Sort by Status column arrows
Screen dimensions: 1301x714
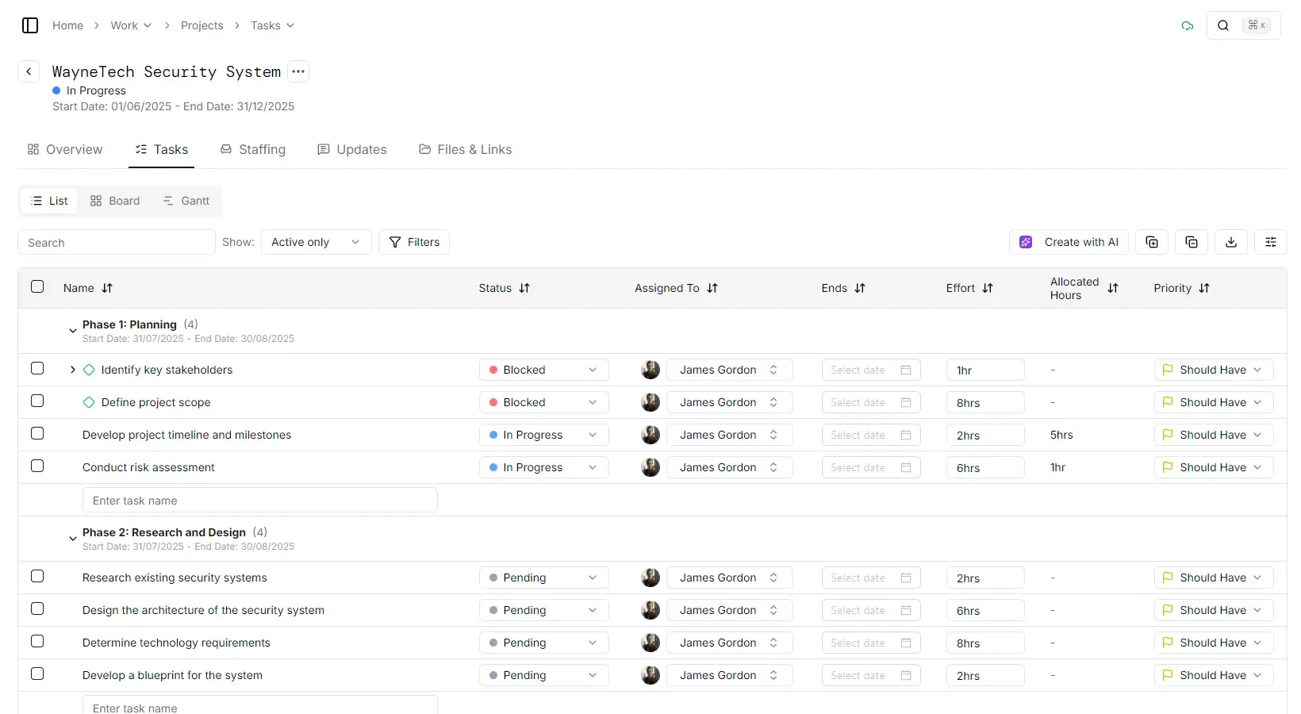coord(524,288)
